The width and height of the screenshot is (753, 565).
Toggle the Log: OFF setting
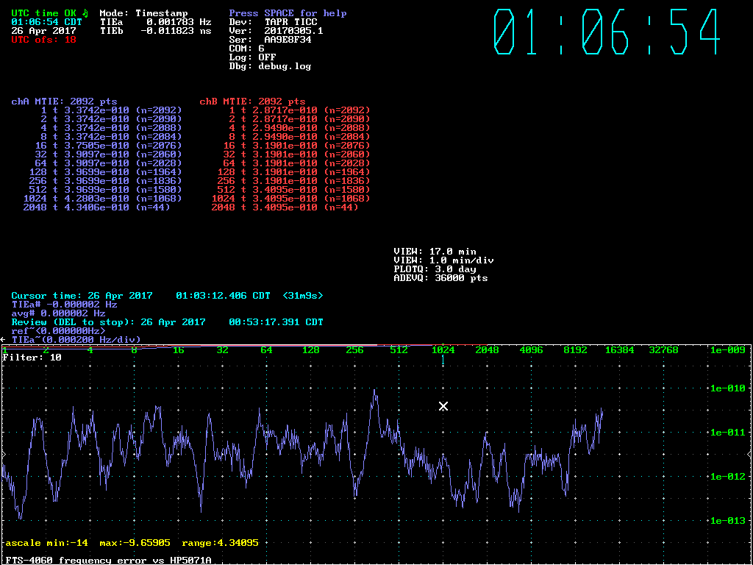(x=252, y=57)
